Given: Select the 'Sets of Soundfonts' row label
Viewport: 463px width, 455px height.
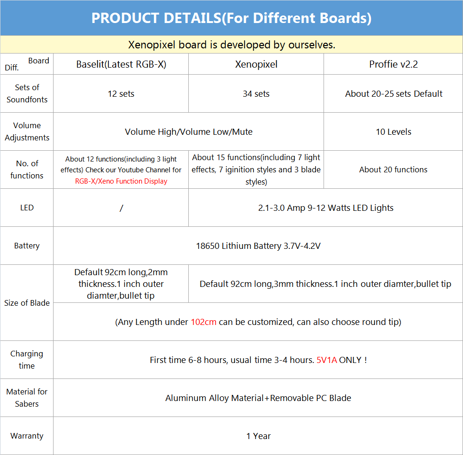Looking at the screenshot, I should (x=27, y=93).
